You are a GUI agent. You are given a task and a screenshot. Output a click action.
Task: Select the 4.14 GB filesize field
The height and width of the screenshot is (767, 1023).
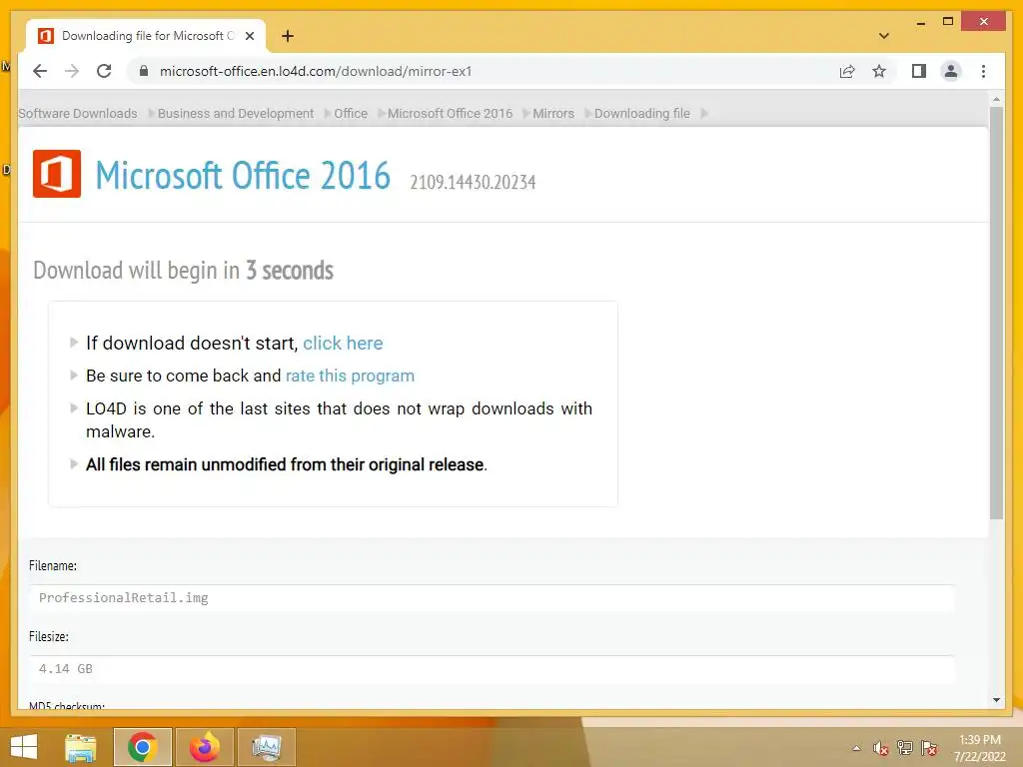point(492,669)
